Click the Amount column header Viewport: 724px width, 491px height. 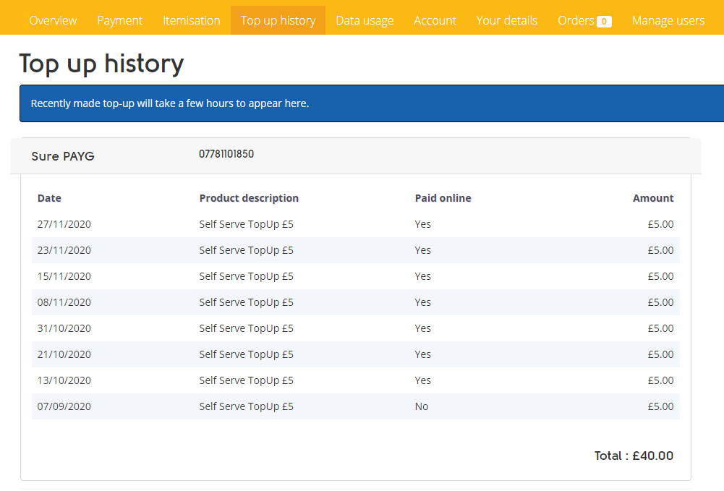(x=652, y=198)
